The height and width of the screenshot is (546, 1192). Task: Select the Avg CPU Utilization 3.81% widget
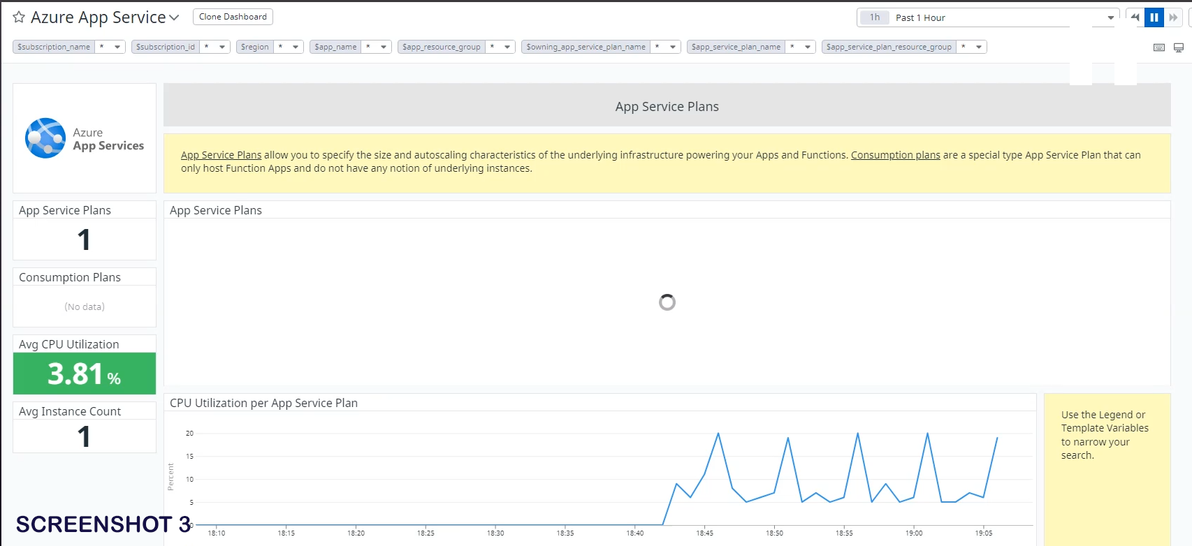85,374
